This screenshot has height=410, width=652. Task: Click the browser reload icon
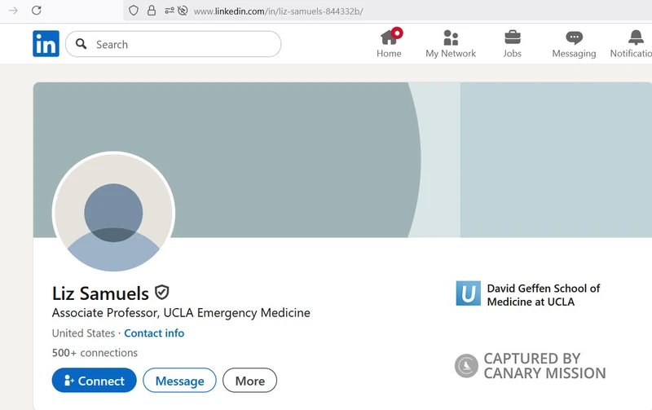[37, 11]
